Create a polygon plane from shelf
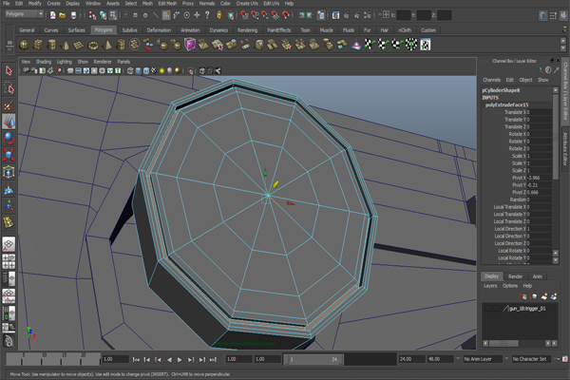 click(x=79, y=45)
